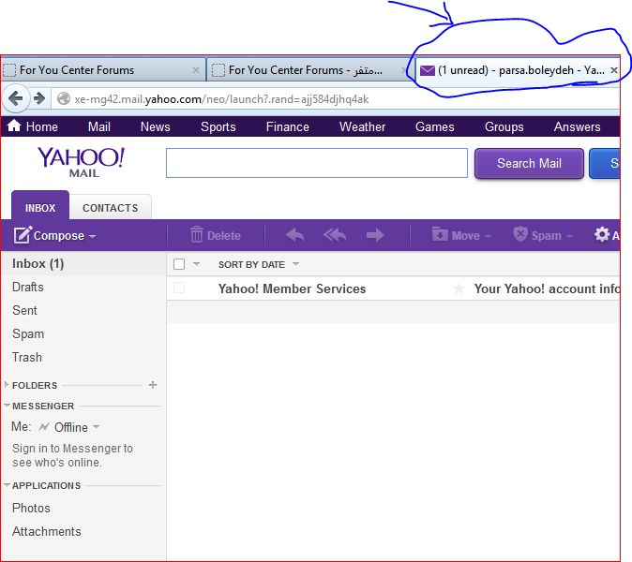Open the Spam folder in sidebar
632x562 pixels.
tap(28, 333)
